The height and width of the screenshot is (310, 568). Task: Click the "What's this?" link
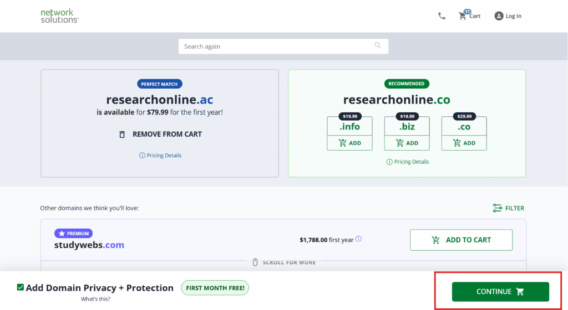[x=95, y=299]
